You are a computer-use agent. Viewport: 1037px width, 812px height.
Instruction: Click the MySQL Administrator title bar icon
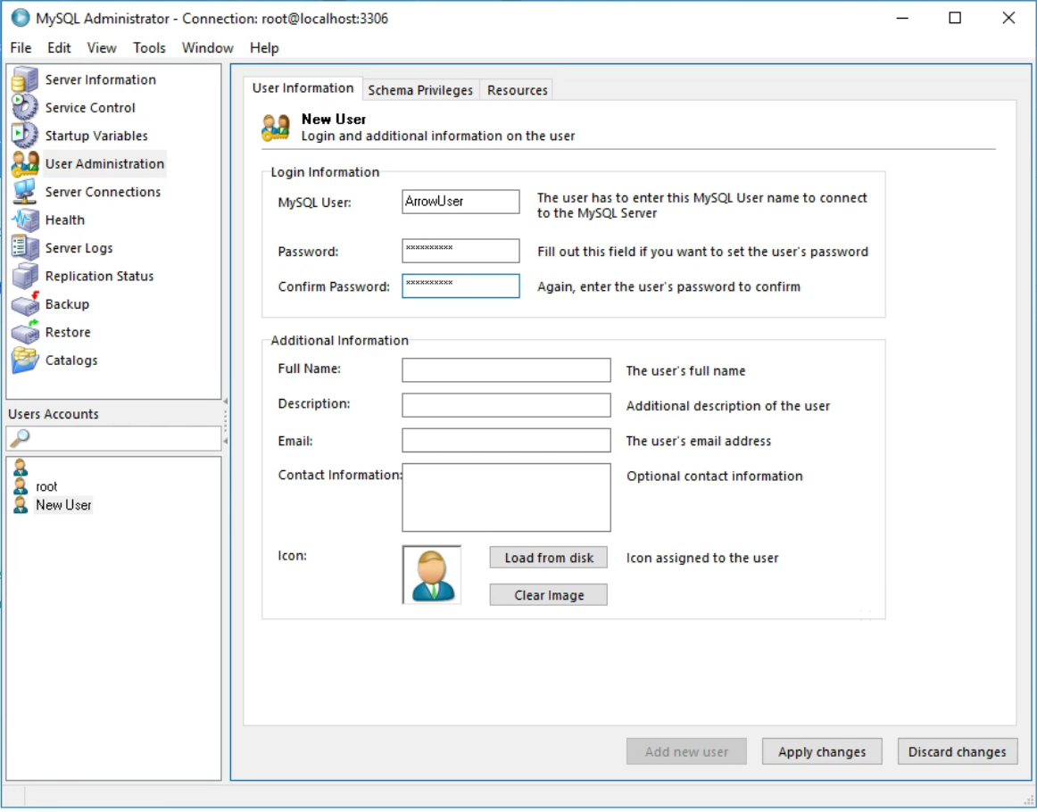click(x=21, y=18)
